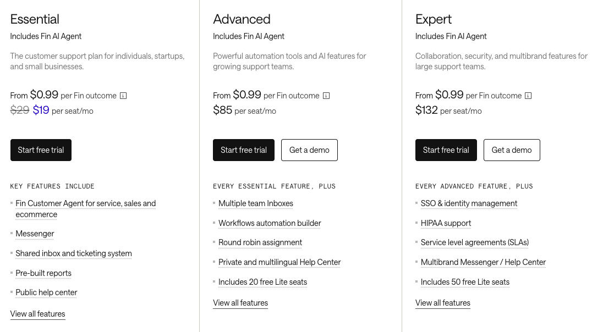View all features under Advanced plan
Image resolution: width=603 pixels, height=332 pixels.
click(240, 303)
